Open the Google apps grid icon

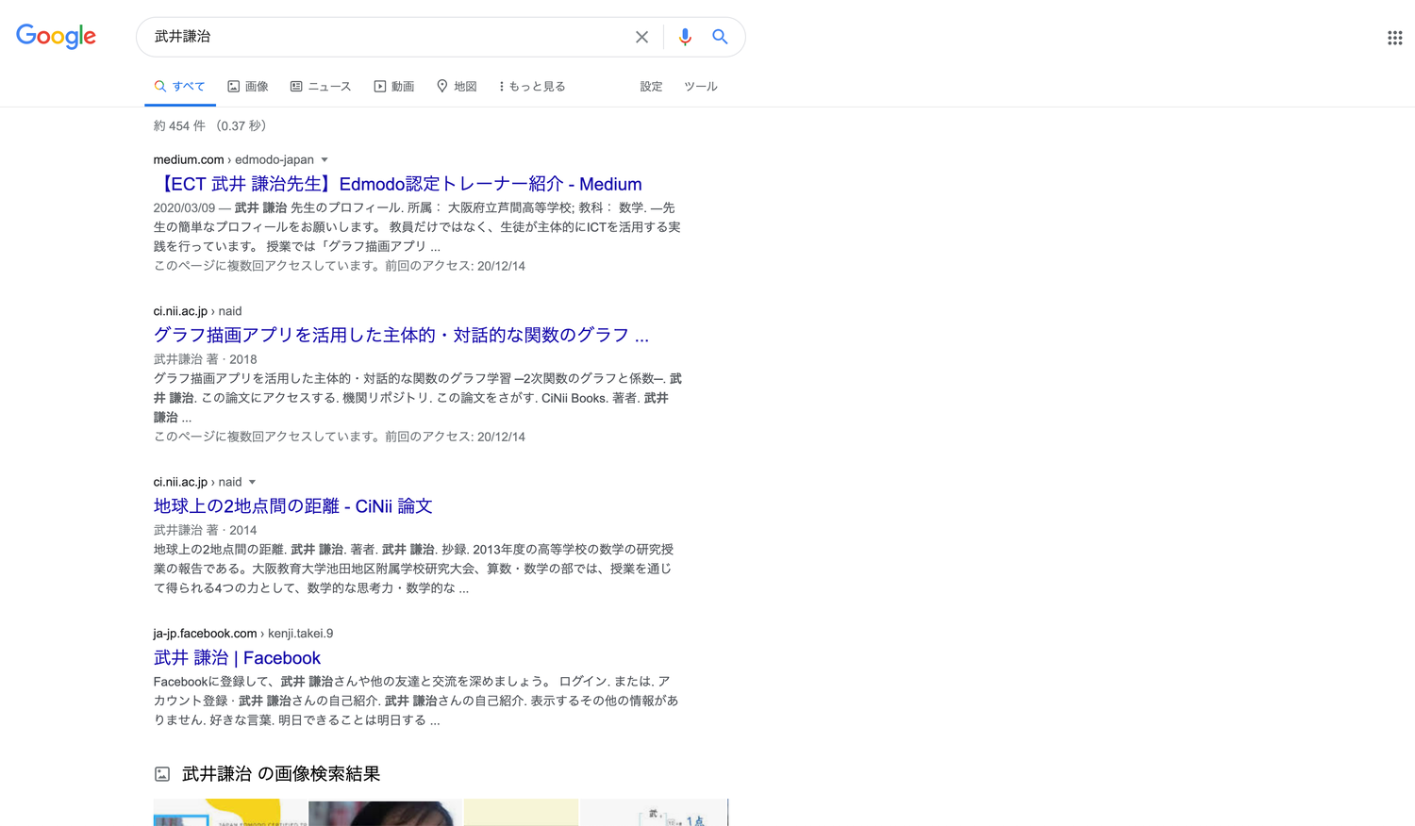pyautogui.click(x=1394, y=38)
